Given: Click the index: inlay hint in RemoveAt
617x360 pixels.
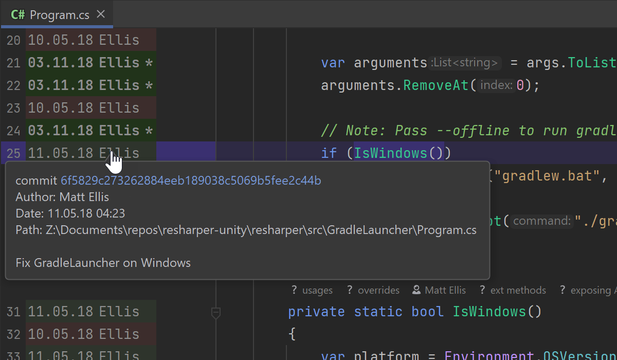Looking at the screenshot, I should tap(496, 85).
